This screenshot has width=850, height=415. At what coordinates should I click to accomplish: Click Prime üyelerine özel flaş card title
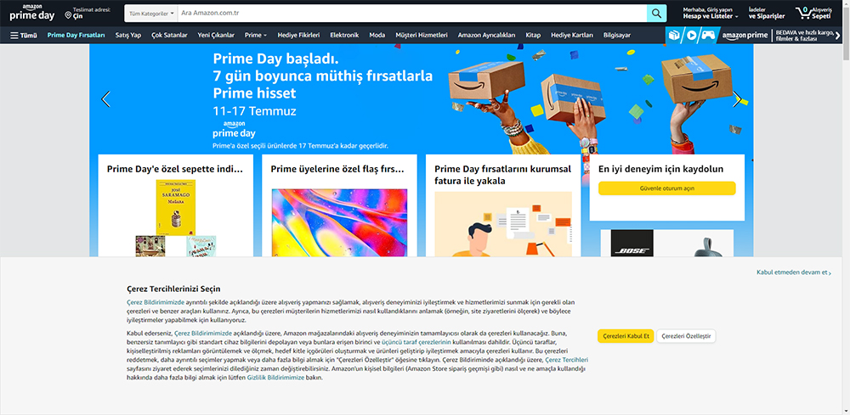click(x=337, y=169)
